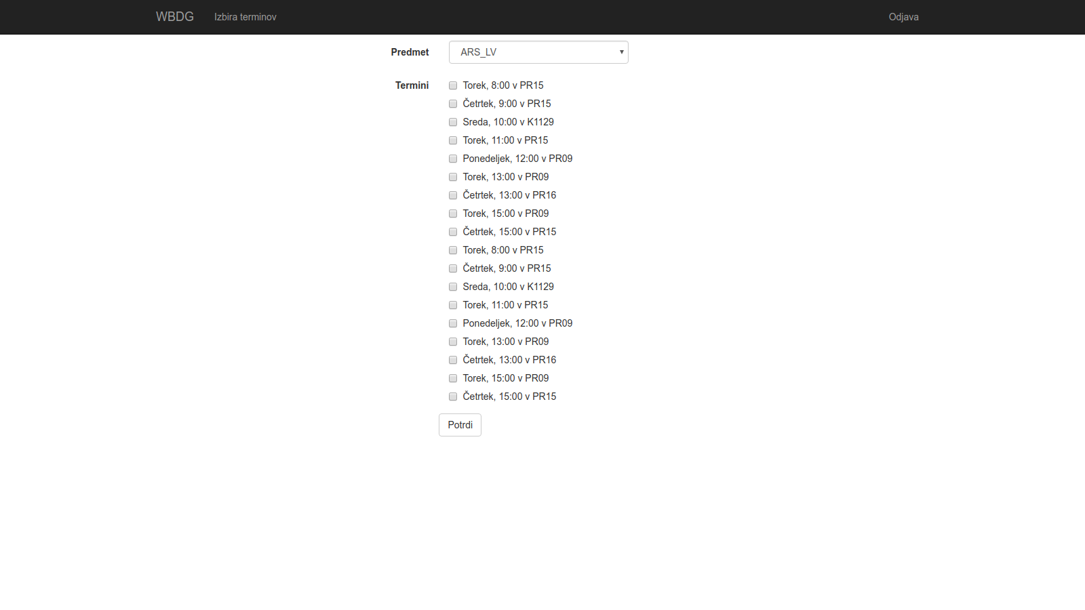Check the second Ponedeljek, 12:00 v PR09 box

pyautogui.click(x=453, y=323)
